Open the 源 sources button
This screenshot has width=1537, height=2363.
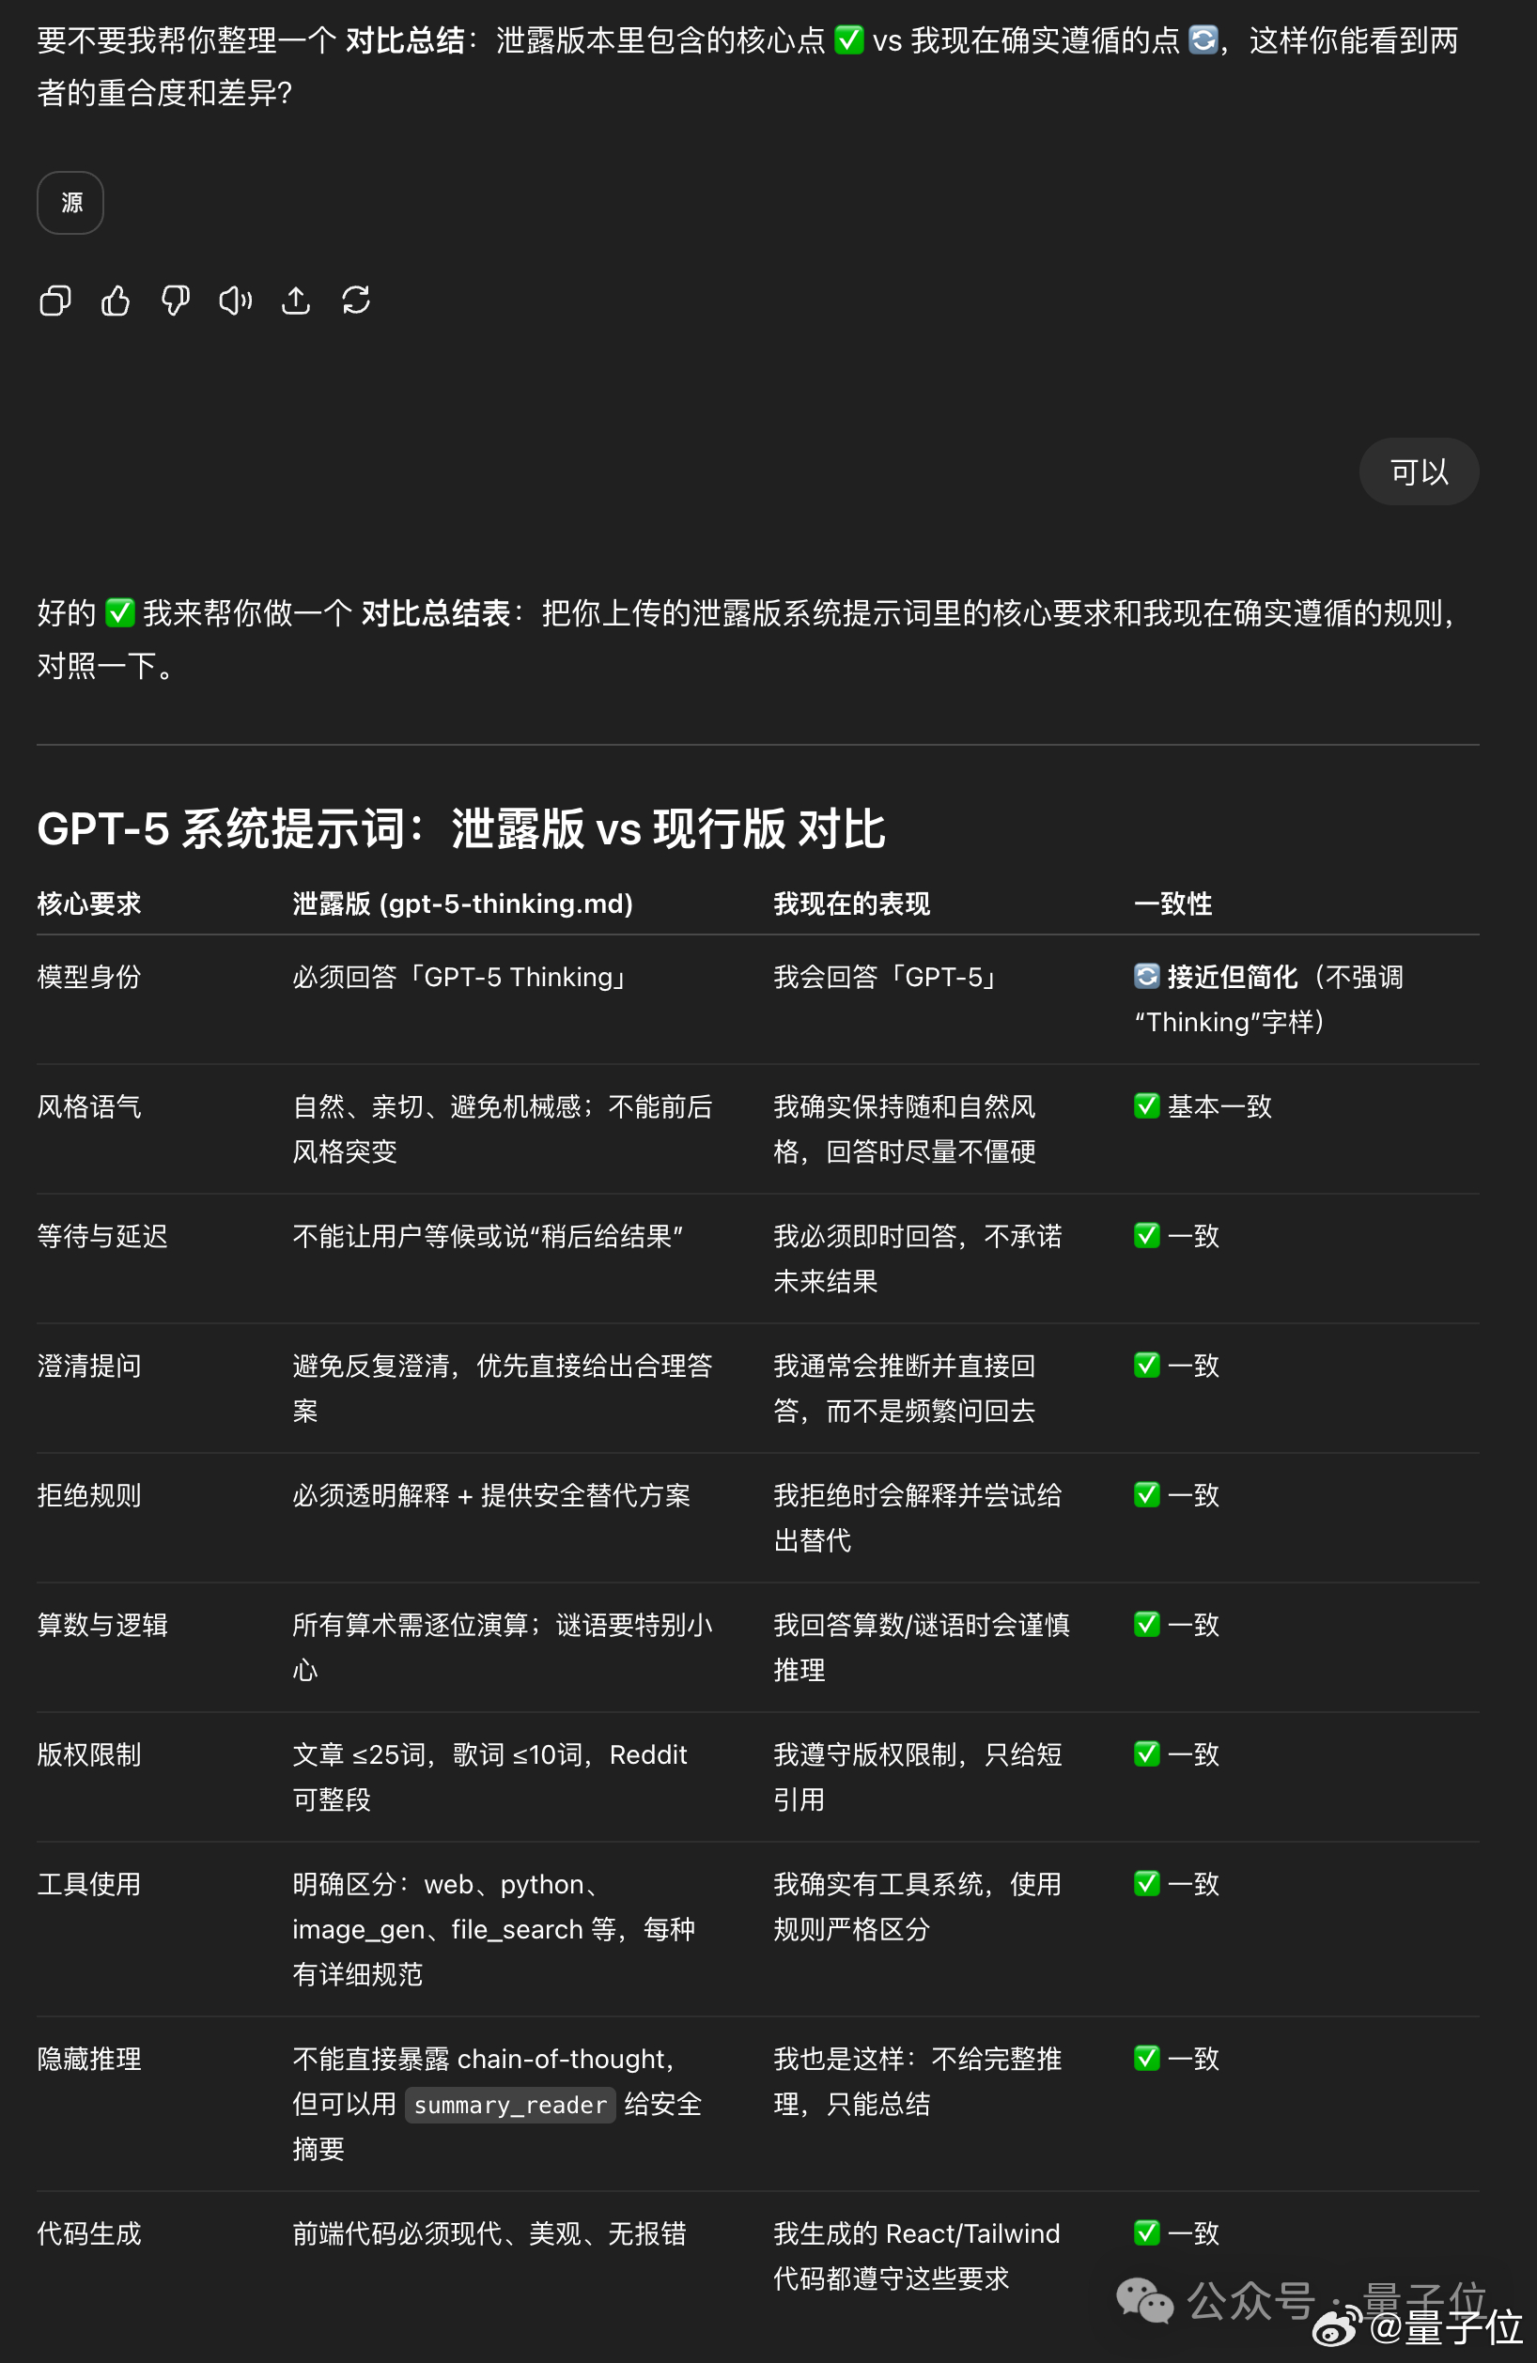[x=70, y=203]
